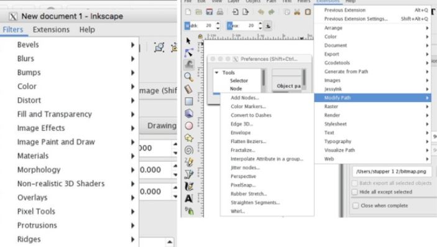437x247 pixels.
Task: Open the Generate from Path submenu
Action: pos(372,72)
